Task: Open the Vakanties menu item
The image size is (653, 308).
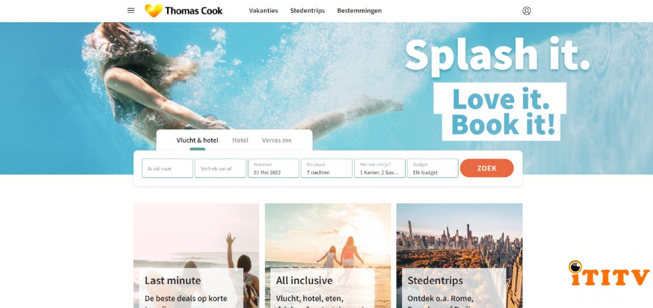Action: [263, 10]
